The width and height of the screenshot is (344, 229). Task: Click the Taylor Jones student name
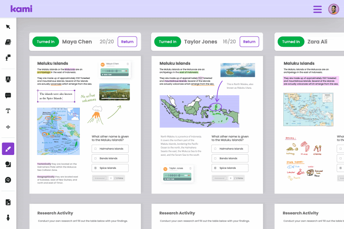(201, 41)
